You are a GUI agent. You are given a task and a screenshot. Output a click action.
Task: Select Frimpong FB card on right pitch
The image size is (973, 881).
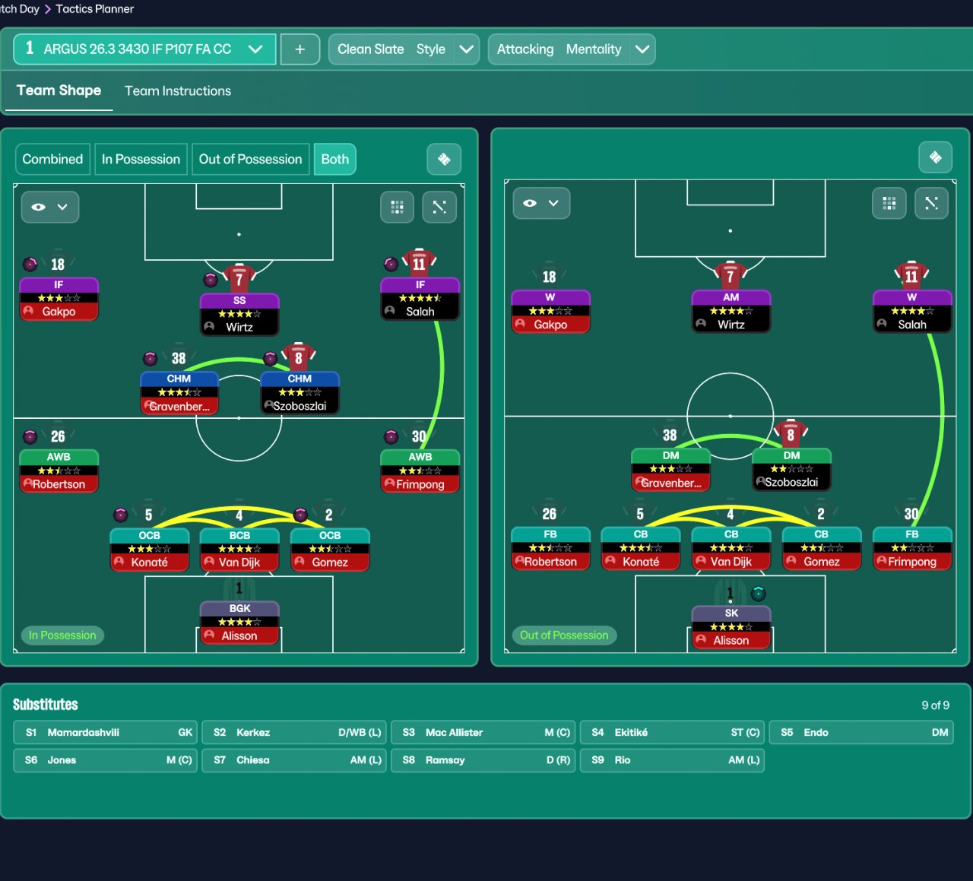(912, 549)
